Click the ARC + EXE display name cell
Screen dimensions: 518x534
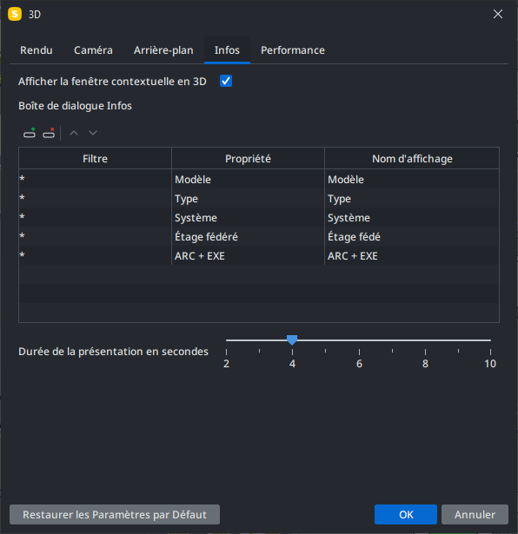pos(412,255)
